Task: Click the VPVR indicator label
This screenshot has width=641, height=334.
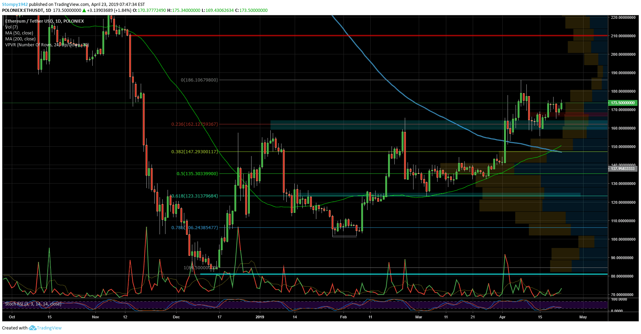Action: tap(47, 45)
